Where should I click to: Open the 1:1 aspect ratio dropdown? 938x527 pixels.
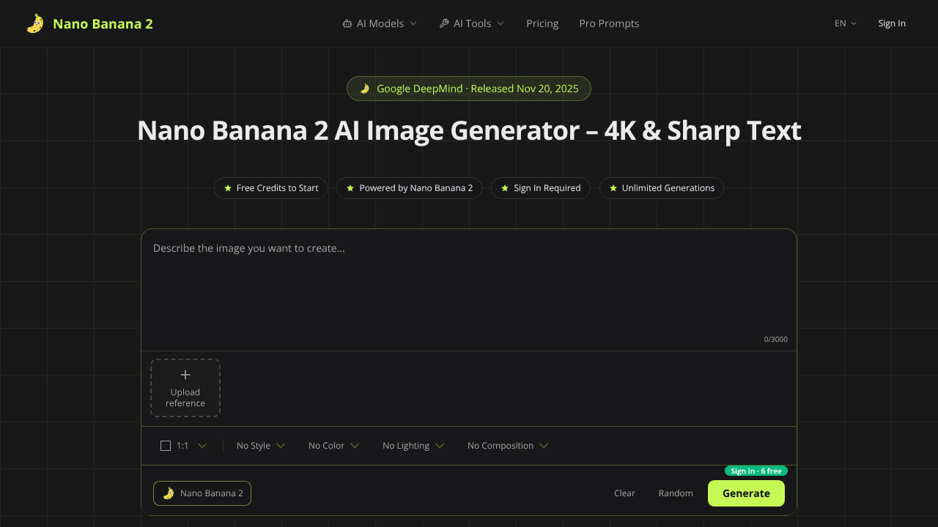pyautogui.click(x=184, y=446)
